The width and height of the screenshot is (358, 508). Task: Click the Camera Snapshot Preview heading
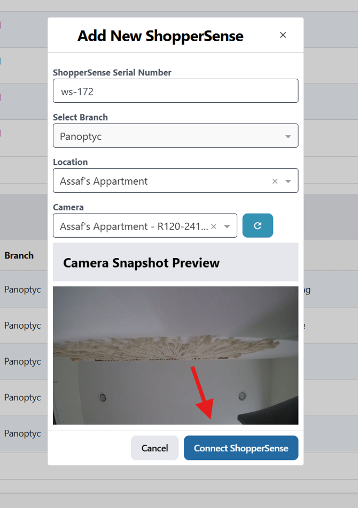click(x=142, y=263)
